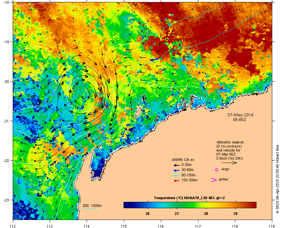
Task: Click the 'Argo' legend label
Action: pyautogui.click(x=225, y=169)
